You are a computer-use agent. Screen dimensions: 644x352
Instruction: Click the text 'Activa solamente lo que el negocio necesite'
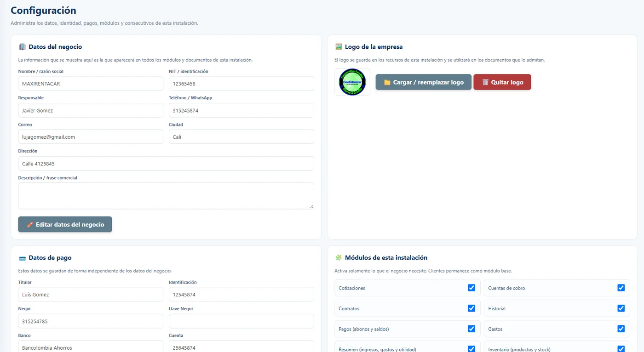coord(380,271)
